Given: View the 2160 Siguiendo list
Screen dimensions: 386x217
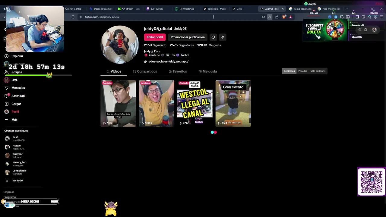Looking at the screenshot, I should point(155,45).
